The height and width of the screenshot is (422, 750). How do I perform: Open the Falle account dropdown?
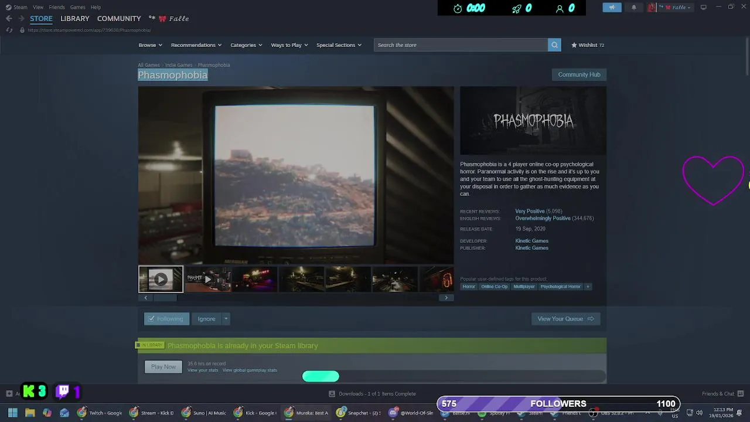[x=670, y=7]
